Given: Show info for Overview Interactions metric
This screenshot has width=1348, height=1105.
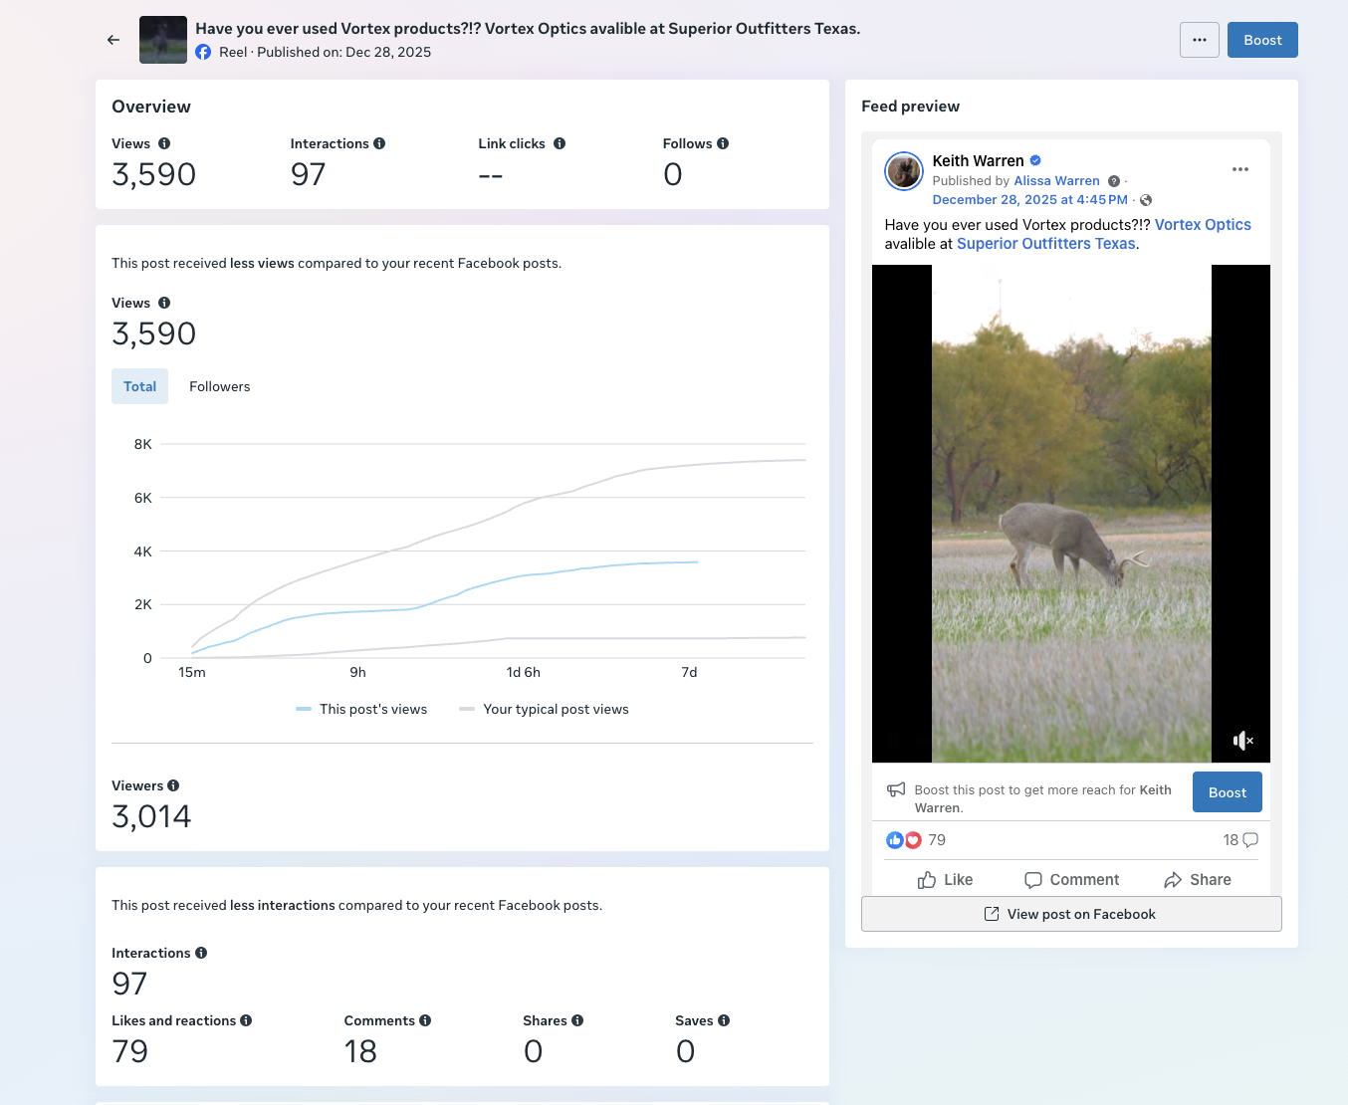Looking at the screenshot, I should point(379,143).
